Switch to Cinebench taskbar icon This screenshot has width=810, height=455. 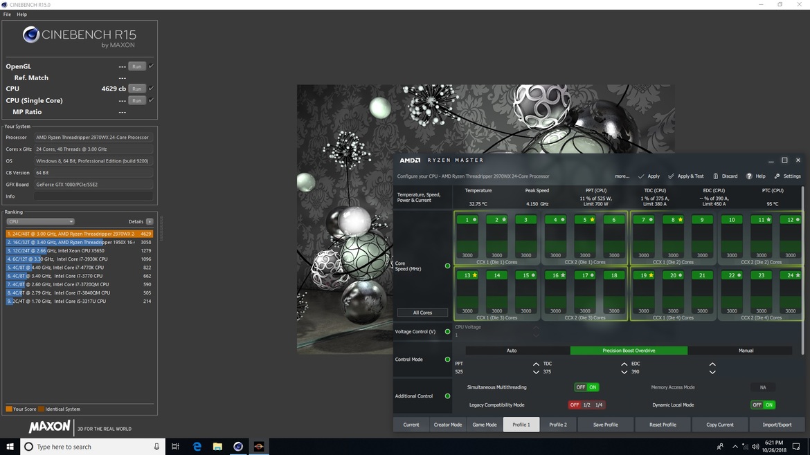coord(238,447)
